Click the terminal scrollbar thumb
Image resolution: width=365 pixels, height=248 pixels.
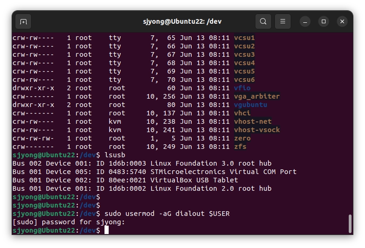click(x=350, y=223)
